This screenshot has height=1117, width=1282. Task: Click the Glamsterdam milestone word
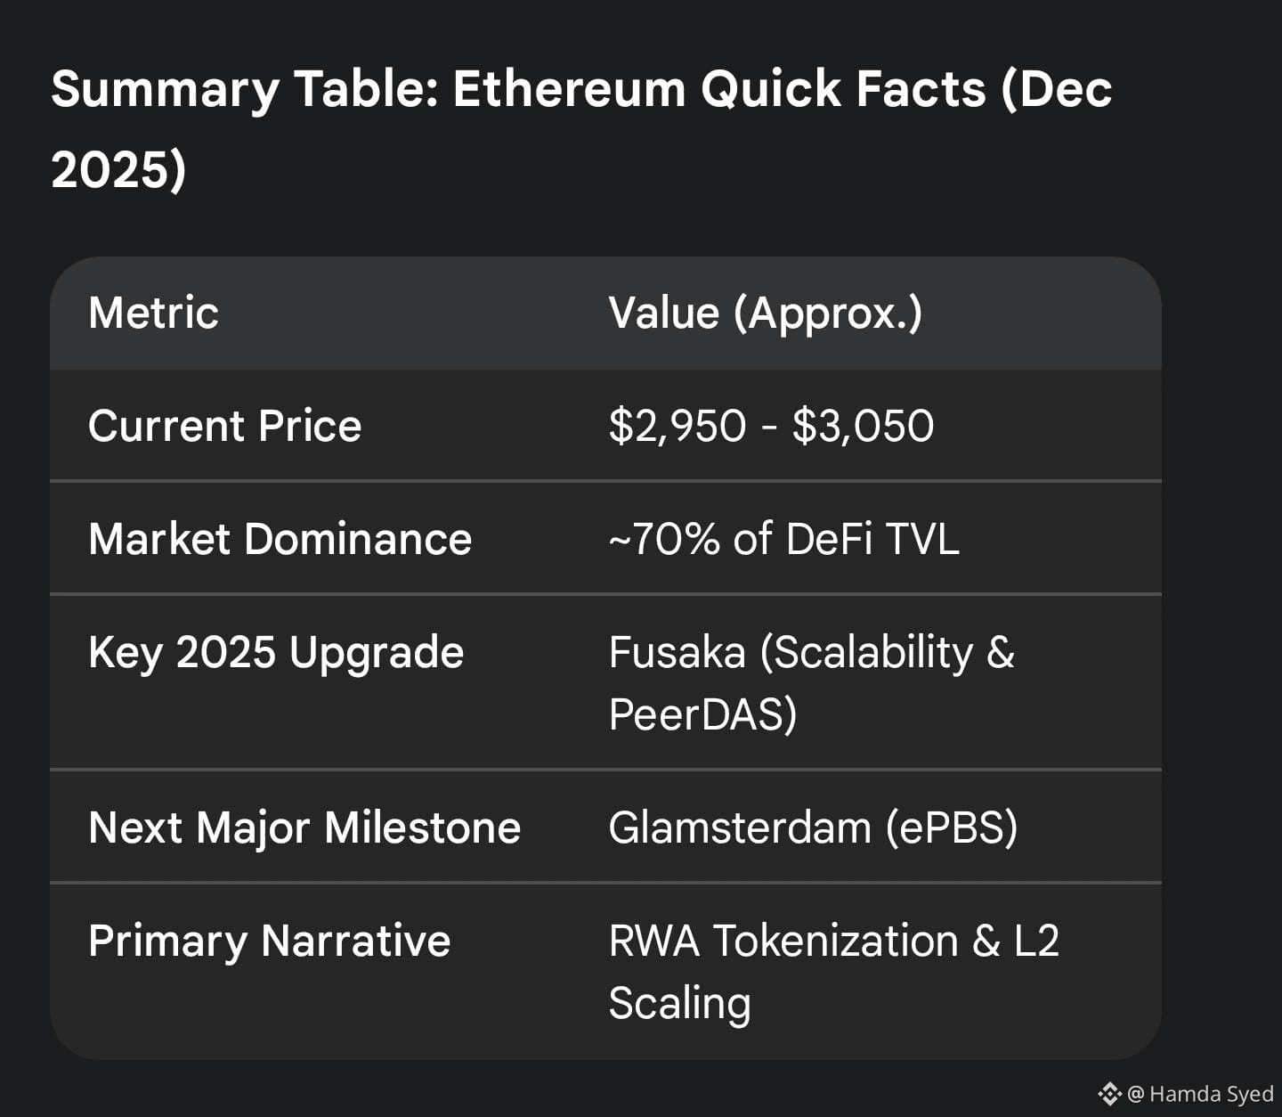740,828
